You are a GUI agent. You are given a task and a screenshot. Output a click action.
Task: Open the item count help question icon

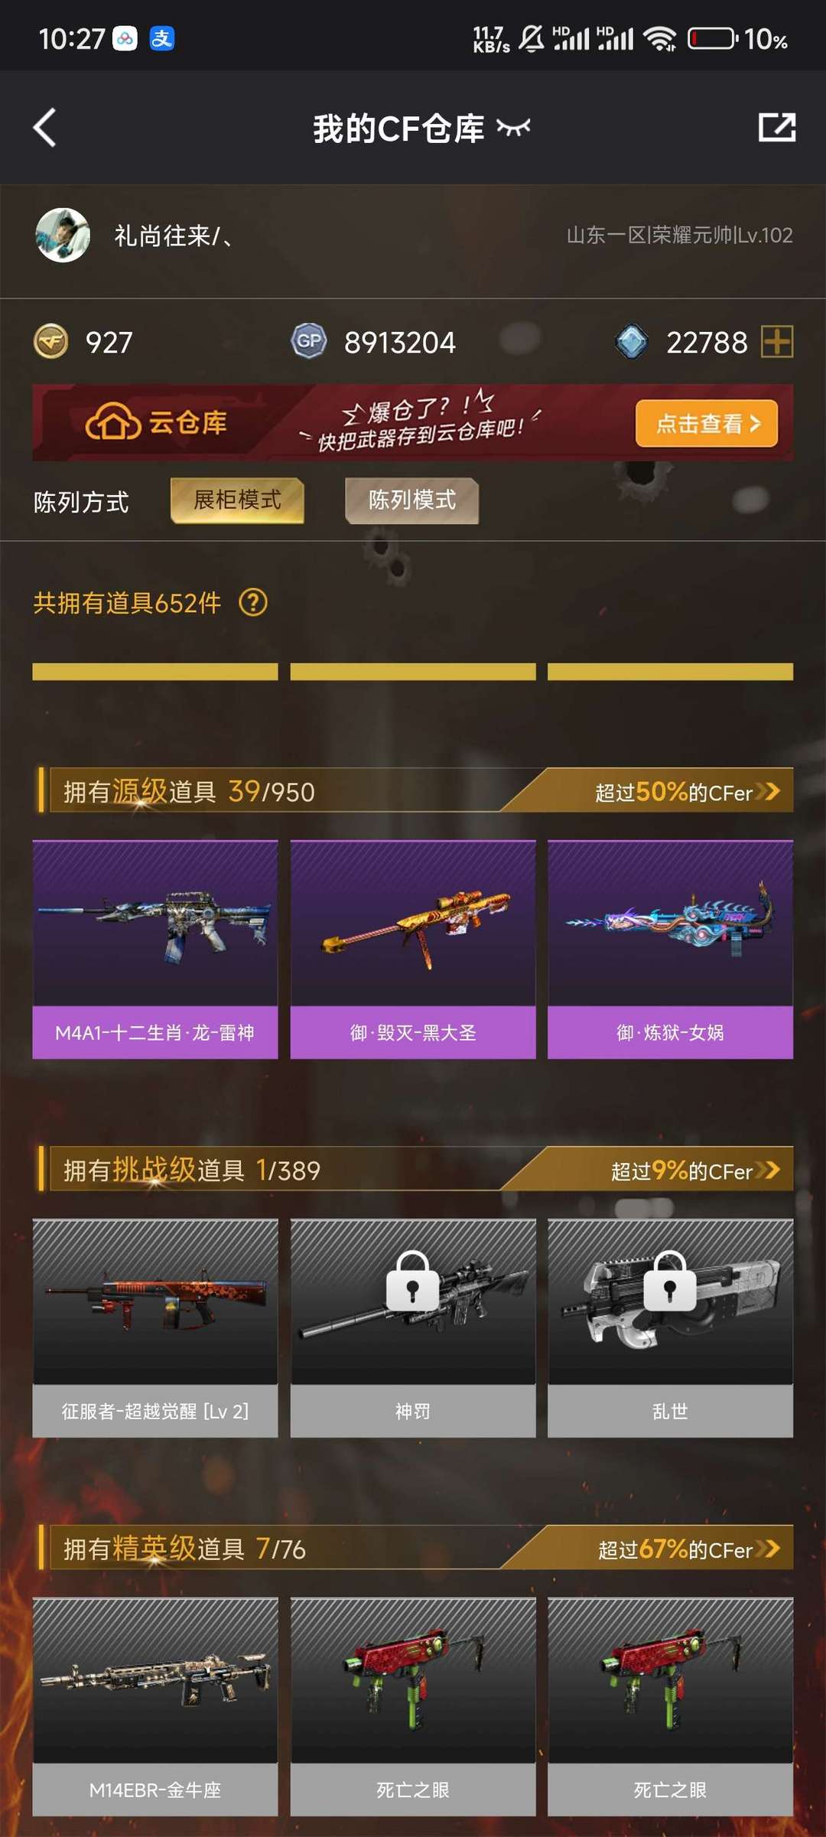253,603
